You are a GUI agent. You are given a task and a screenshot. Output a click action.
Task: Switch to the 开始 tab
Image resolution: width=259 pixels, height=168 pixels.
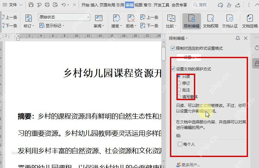click(85, 5)
